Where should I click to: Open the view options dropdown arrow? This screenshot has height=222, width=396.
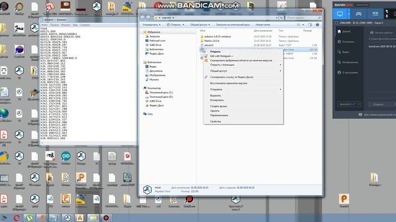point(303,25)
